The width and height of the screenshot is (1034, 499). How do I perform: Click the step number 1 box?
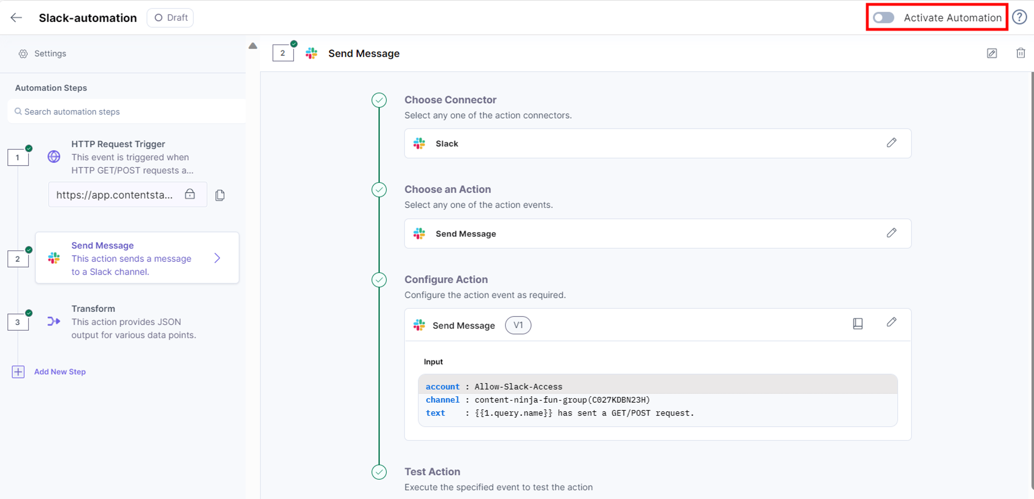[x=18, y=157]
